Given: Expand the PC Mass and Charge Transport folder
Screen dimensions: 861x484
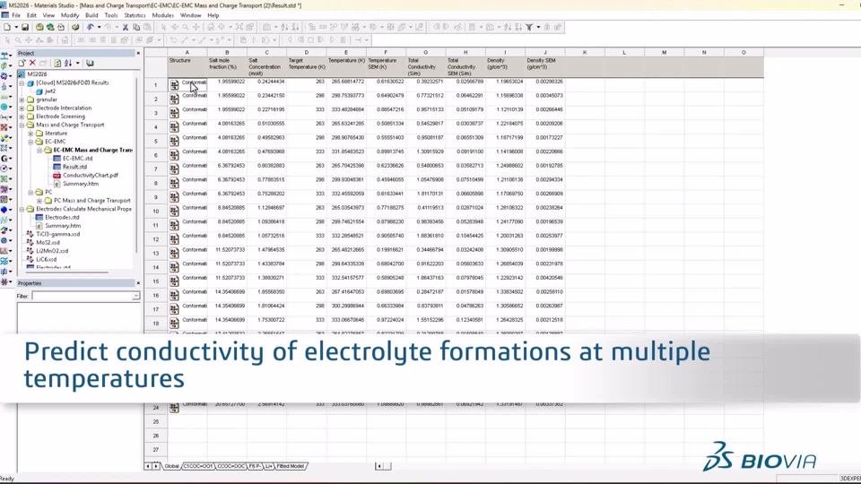Looking at the screenshot, I should (39, 201).
